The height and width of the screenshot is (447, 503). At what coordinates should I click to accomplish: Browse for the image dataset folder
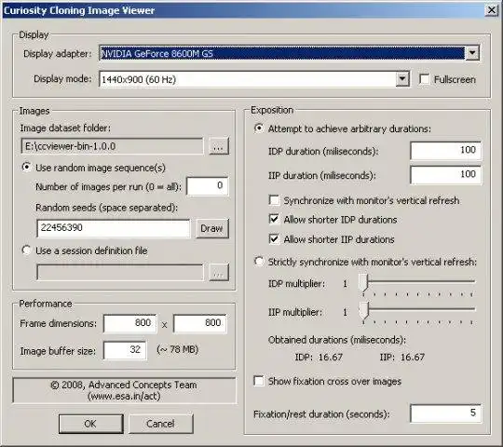pyautogui.click(x=219, y=146)
